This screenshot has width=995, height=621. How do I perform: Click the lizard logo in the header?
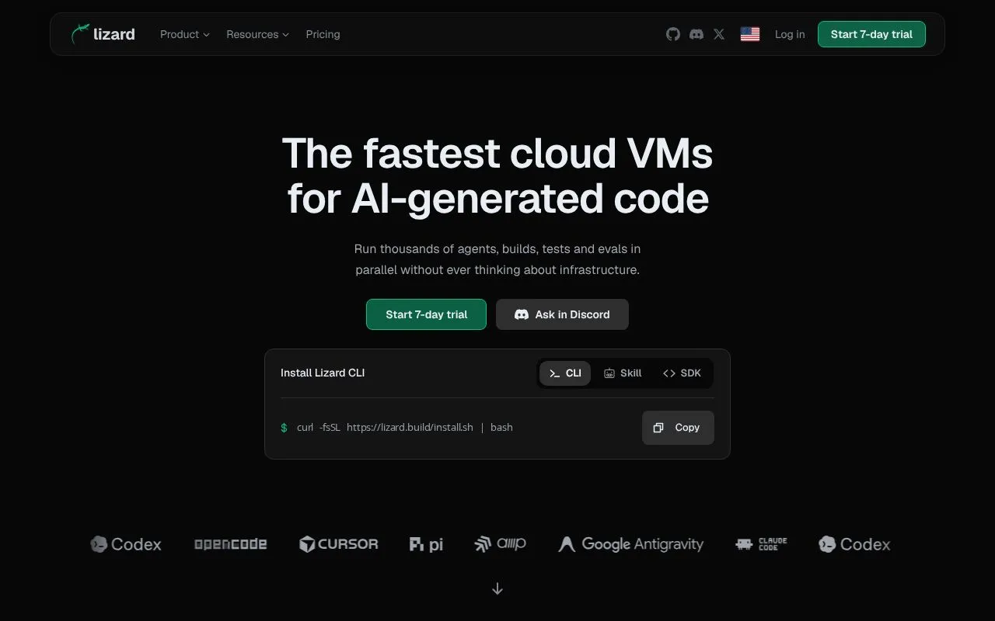click(103, 34)
